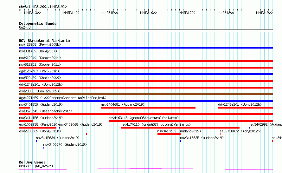This screenshot has width=282, height=173.
Task: Open the dgv1207n67 (Park2010) variant label
Action: (x=39, y=71)
